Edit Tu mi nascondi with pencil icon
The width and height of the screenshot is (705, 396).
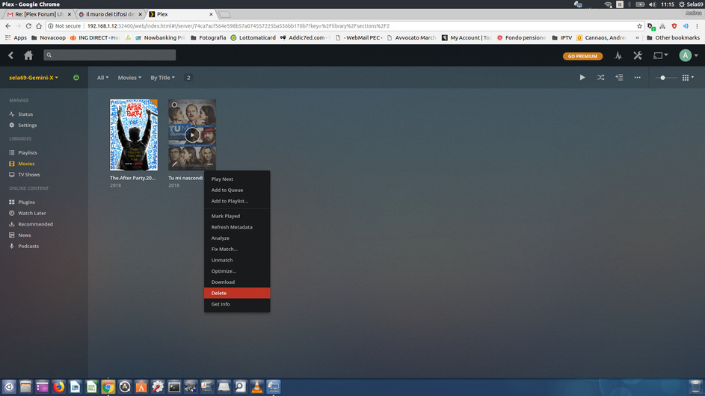point(174,164)
